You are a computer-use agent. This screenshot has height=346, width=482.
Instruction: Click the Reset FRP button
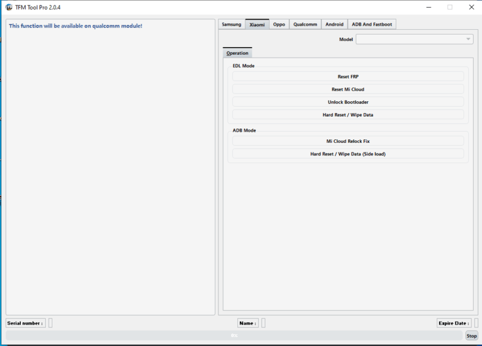[x=348, y=77]
